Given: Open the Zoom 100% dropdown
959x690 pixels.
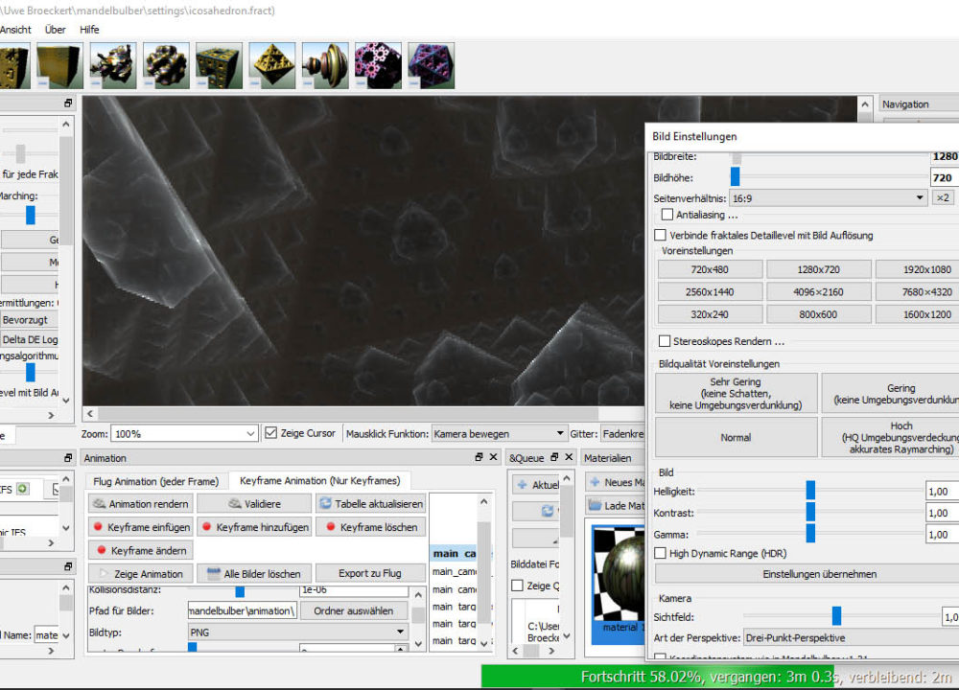Looking at the screenshot, I should [x=184, y=433].
